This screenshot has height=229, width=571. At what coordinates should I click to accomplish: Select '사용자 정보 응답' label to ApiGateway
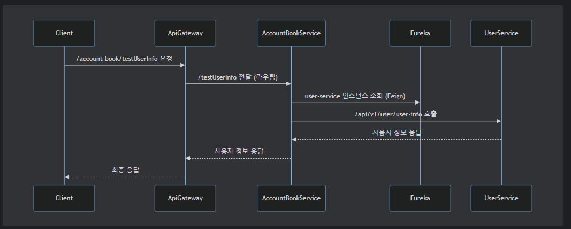coord(239,151)
